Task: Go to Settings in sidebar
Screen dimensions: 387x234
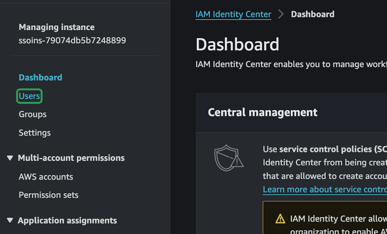Action: tap(35, 133)
